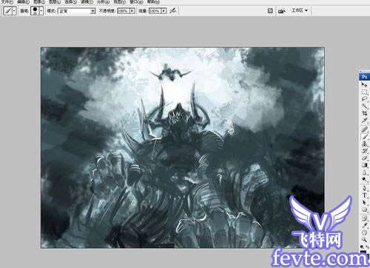Screen dimensions: 370x268
Task: Select the Pen tool
Action: [x=364, y=188]
